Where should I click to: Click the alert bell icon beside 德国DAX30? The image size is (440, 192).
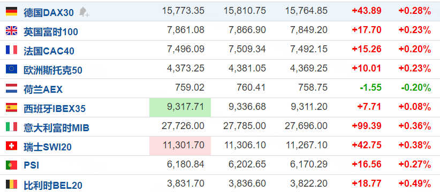pos(84,12)
